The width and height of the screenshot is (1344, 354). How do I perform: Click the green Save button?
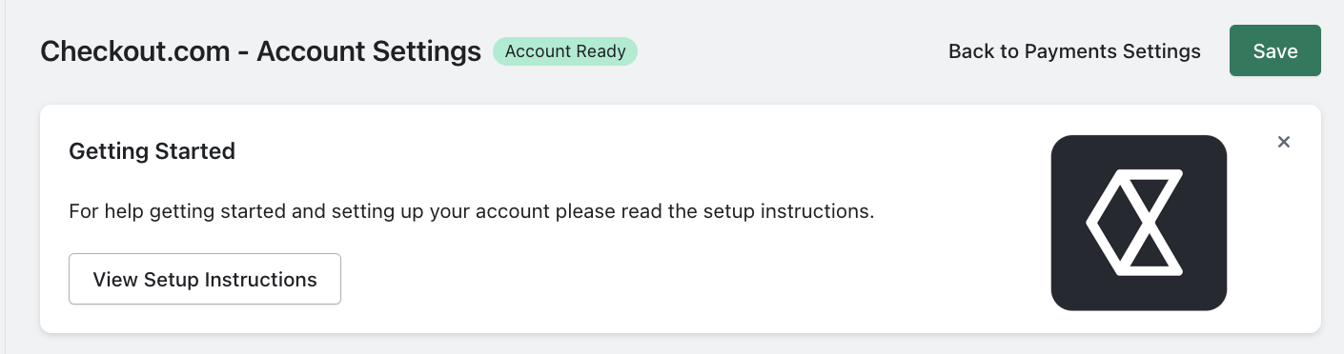(x=1275, y=50)
